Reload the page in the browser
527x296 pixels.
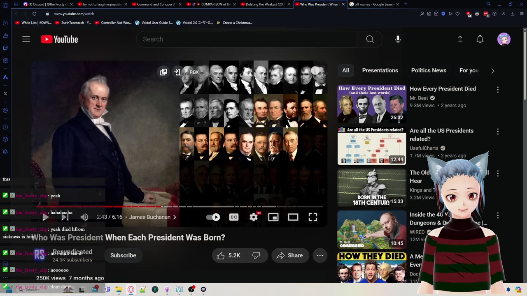coord(34,14)
